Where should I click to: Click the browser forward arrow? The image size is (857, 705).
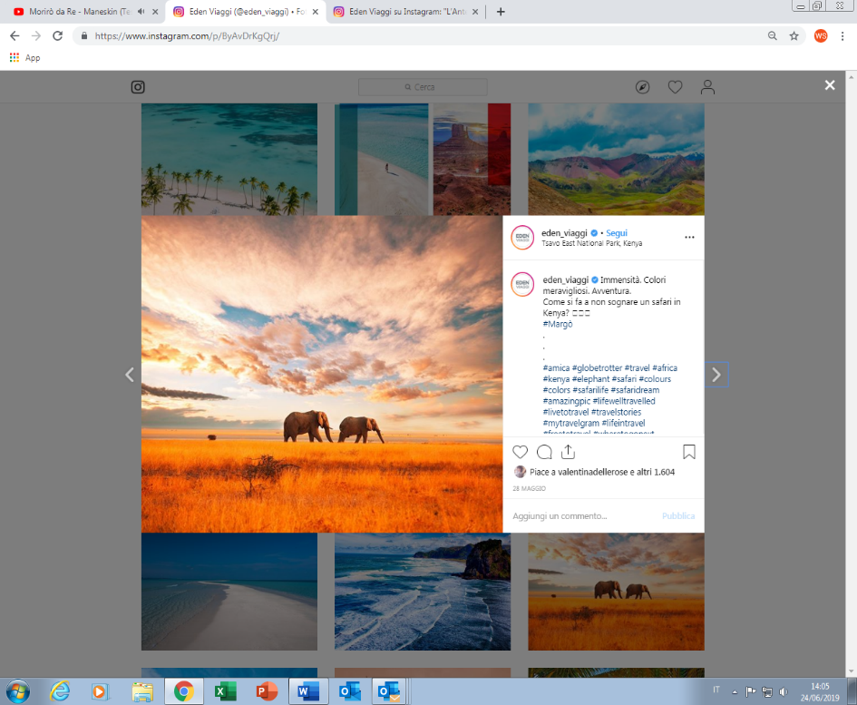36,35
